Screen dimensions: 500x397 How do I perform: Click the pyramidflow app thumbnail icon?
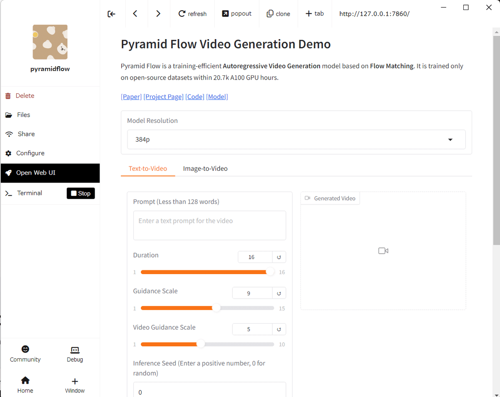(x=50, y=42)
